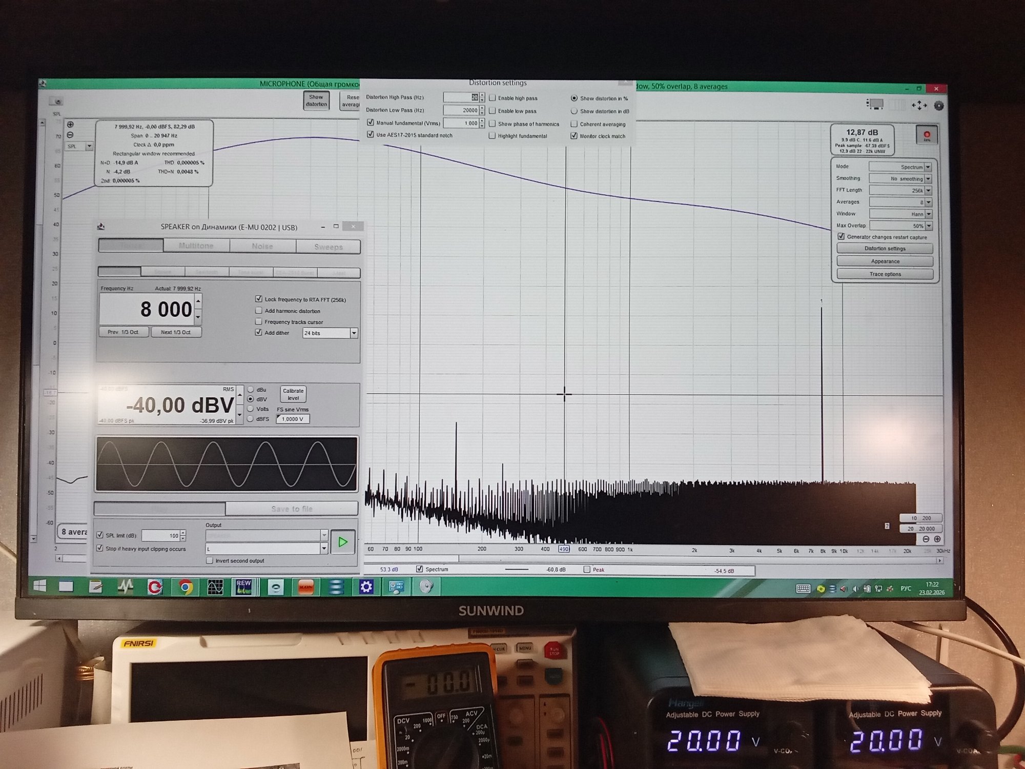The width and height of the screenshot is (1025, 769).
Task: Switch to the Multitone generator tab
Action: pyautogui.click(x=196, y=246)
